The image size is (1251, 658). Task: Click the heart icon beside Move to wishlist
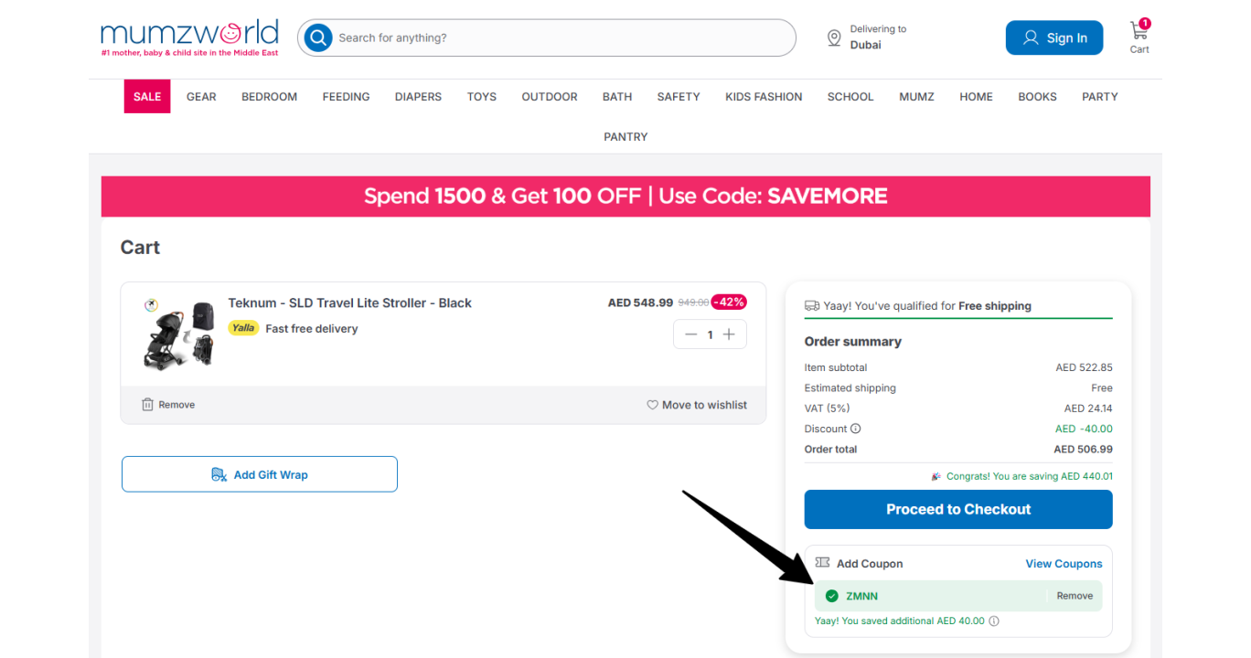coord(652,405)
